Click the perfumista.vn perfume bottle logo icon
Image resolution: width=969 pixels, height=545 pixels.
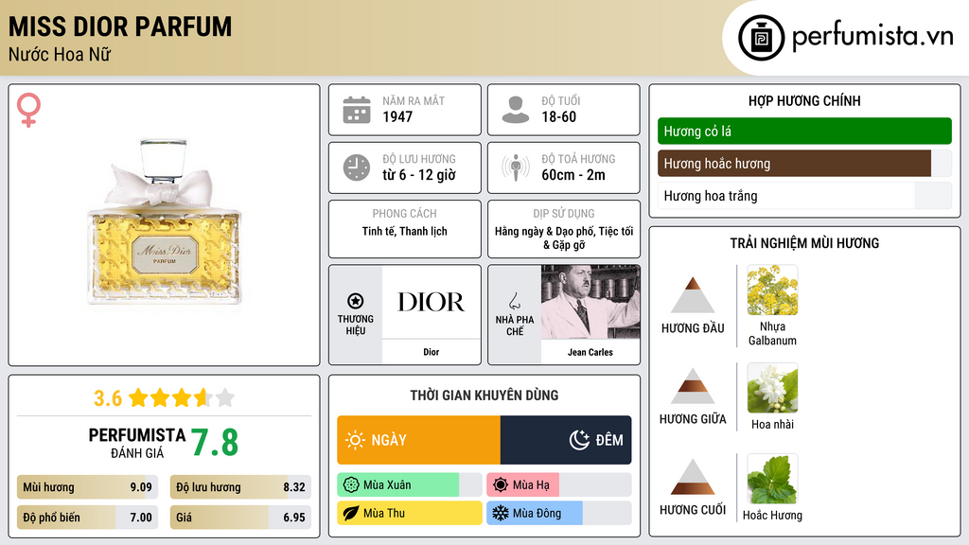(761, 38)
